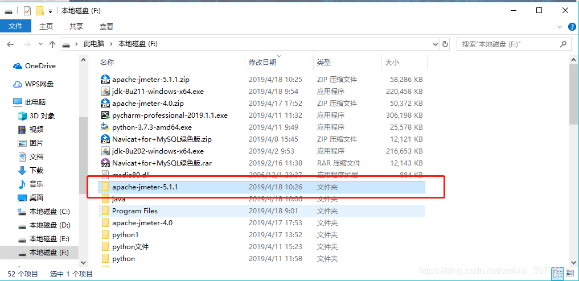Image resolution: width=579 pixels, height=281 pixels.
Task: Open the 文件 menu tab
Action: pyautogui.click(x=15, y=26)
